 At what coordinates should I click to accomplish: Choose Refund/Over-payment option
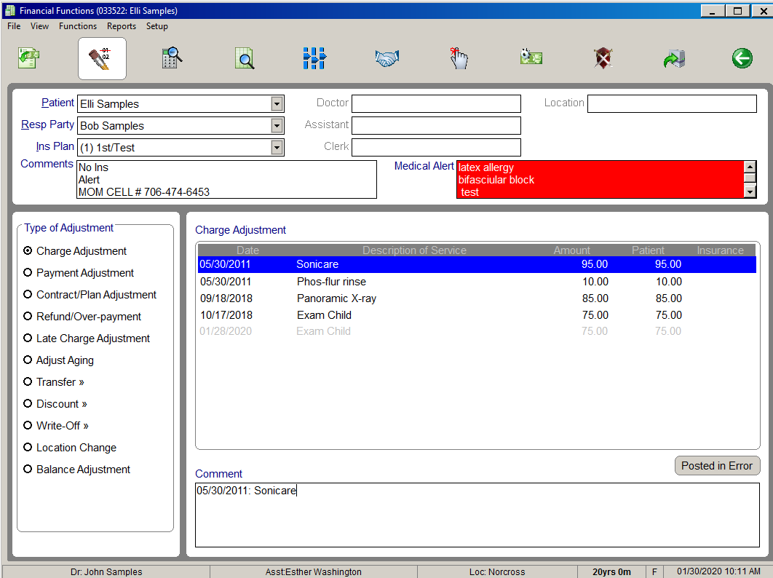28,316
